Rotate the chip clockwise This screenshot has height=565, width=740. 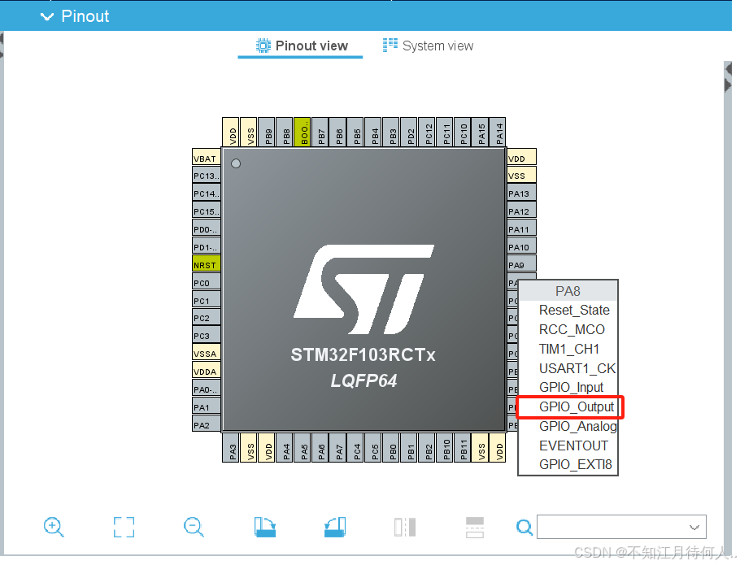point(264,527)
